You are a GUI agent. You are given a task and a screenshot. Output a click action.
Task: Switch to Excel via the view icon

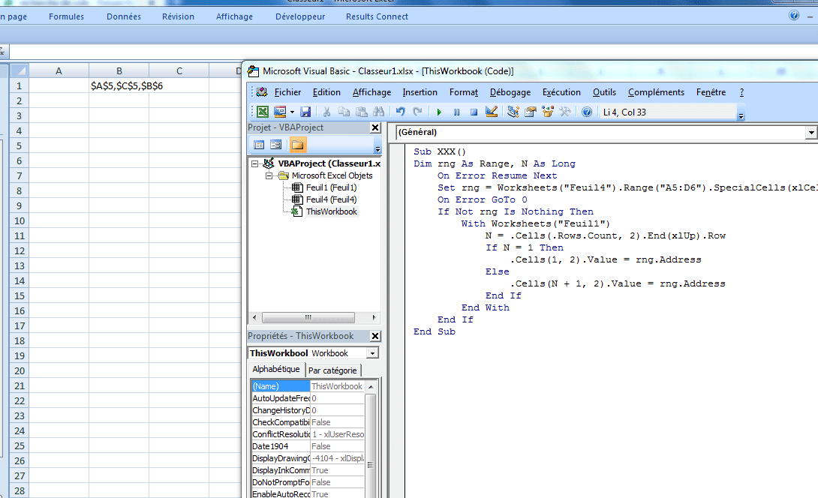tap(263, 112)
